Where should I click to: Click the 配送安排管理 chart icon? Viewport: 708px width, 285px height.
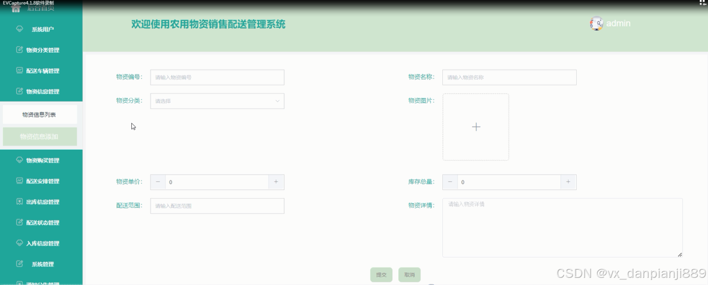tap(20, 181)
